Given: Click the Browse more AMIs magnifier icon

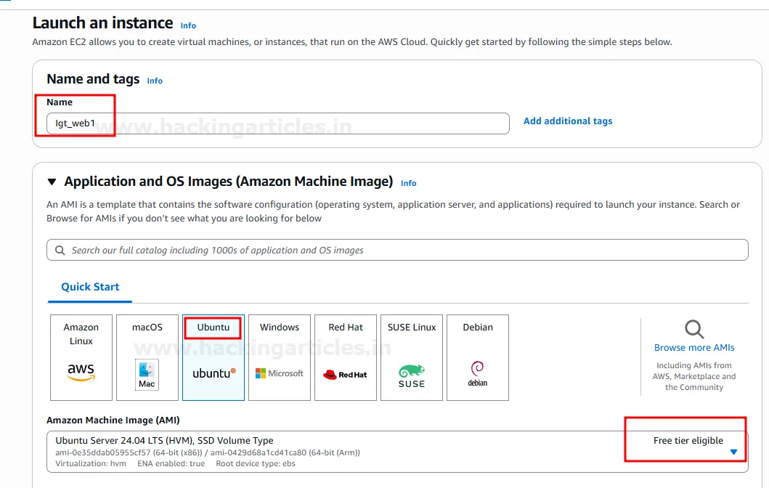Looking at the screenshot, I should click(x=694, y=330).
